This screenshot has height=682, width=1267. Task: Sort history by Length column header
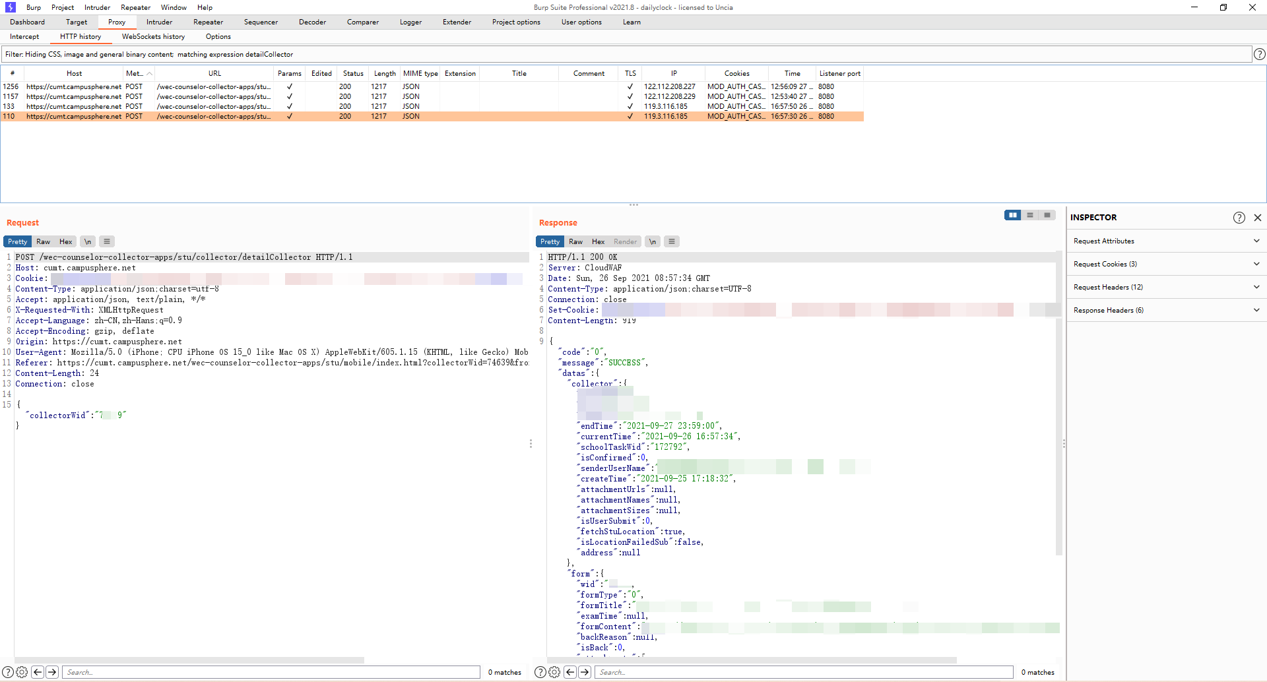pos(385,73)
